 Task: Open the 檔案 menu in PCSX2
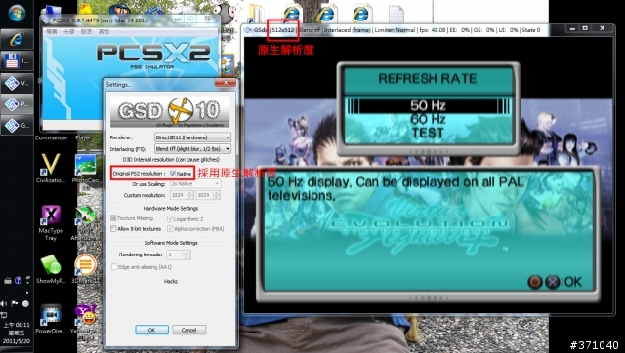click(x=52, y=31)
